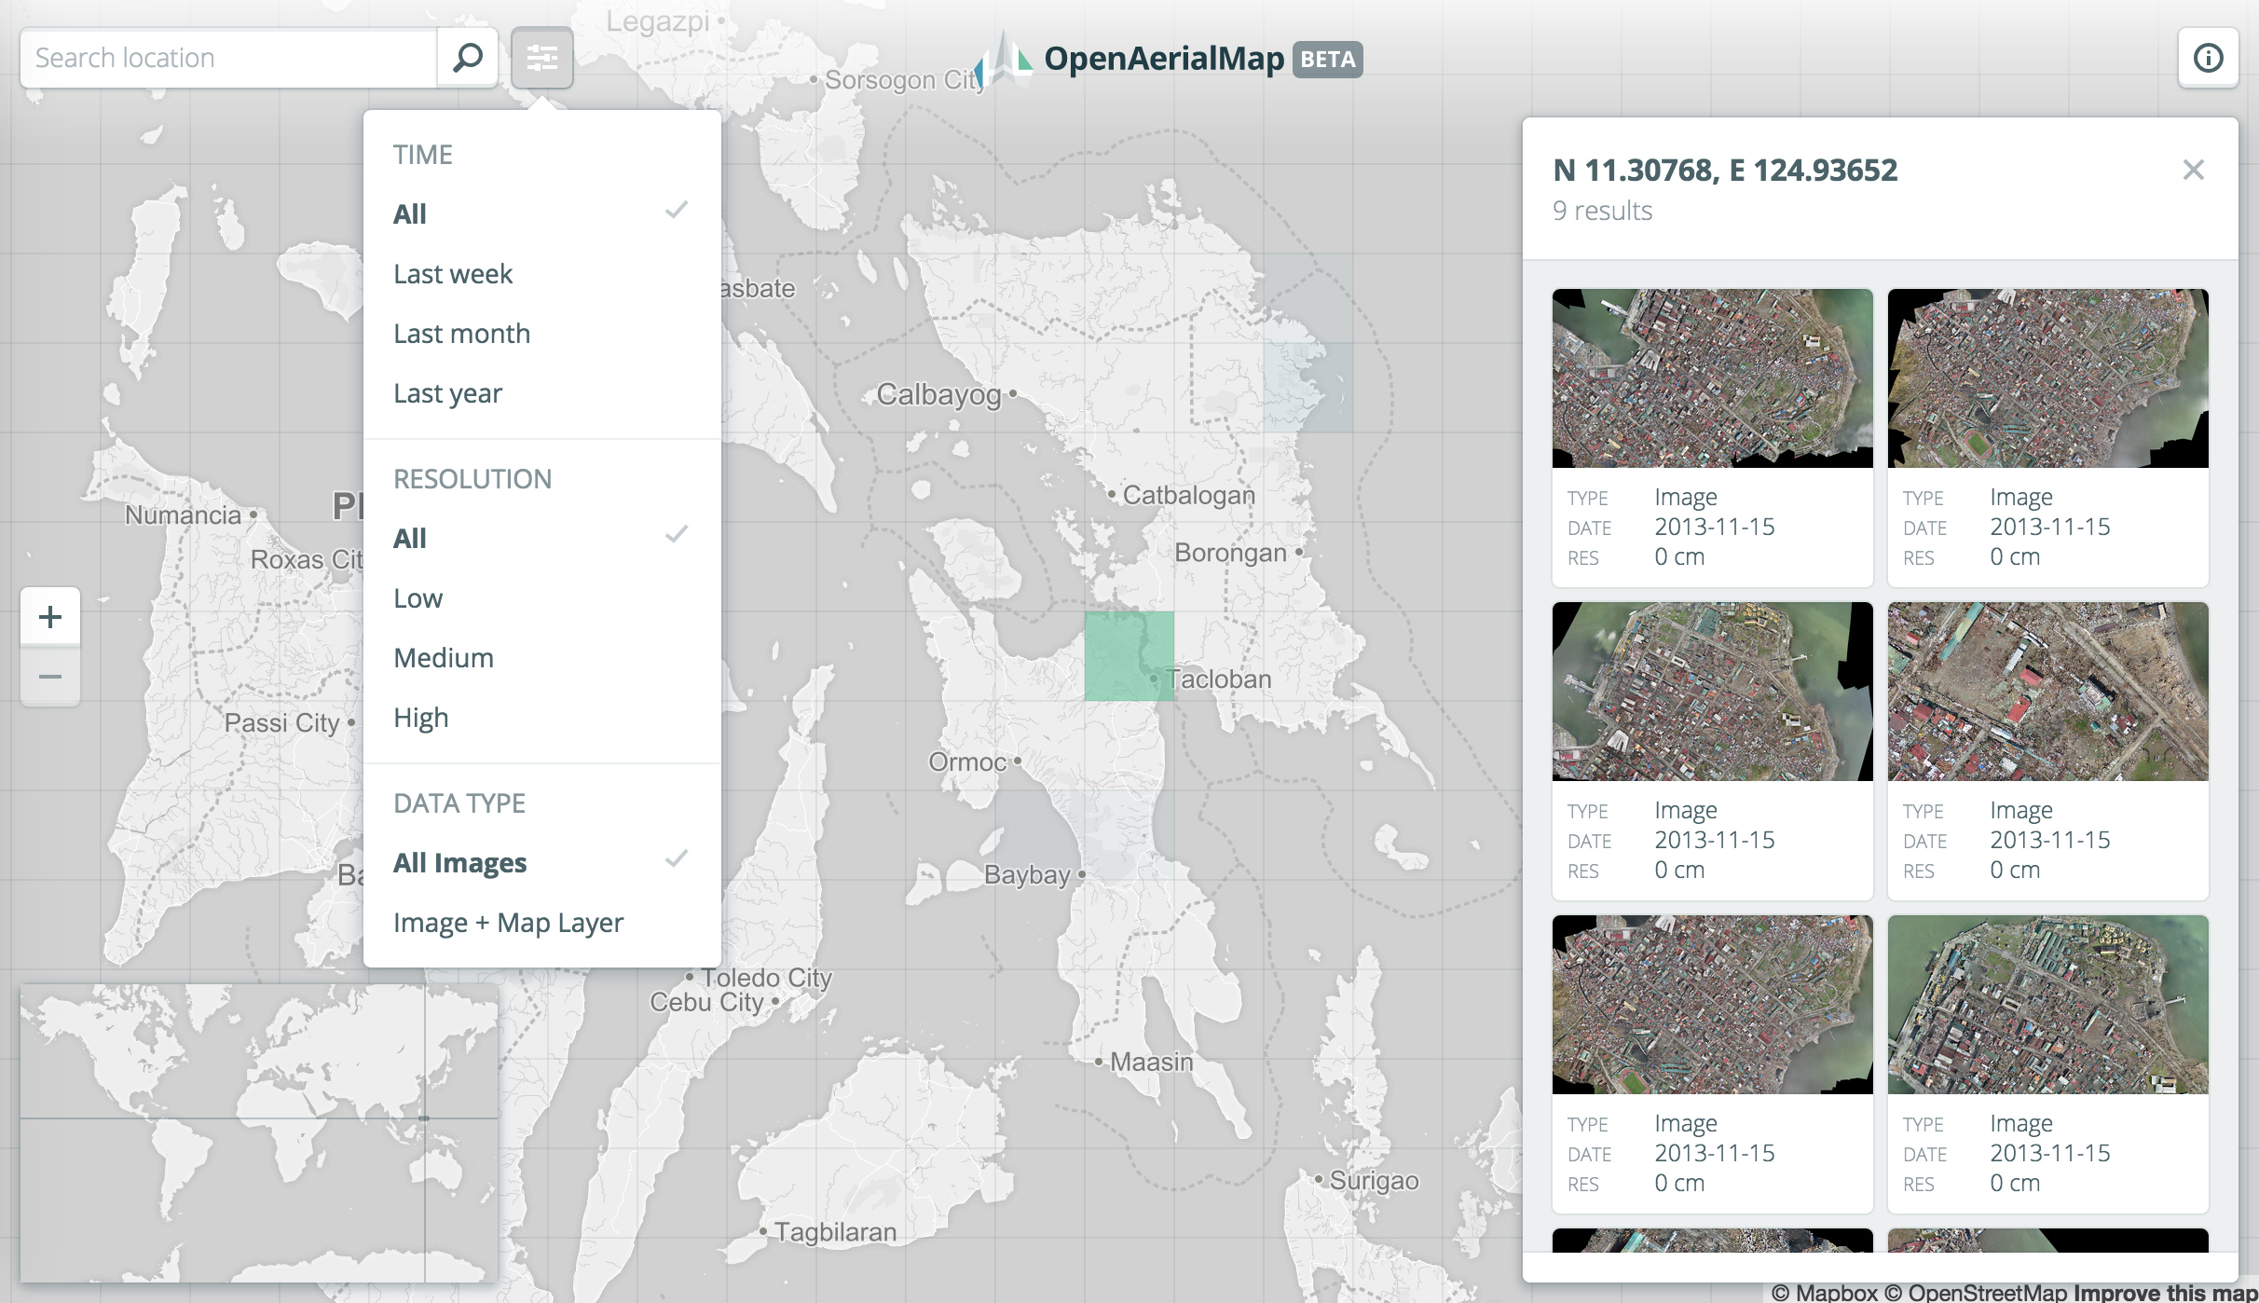This screenshot has width=2259, height=1303.
Task: Click the Tacloban city label
Action: click(1218, 679)
